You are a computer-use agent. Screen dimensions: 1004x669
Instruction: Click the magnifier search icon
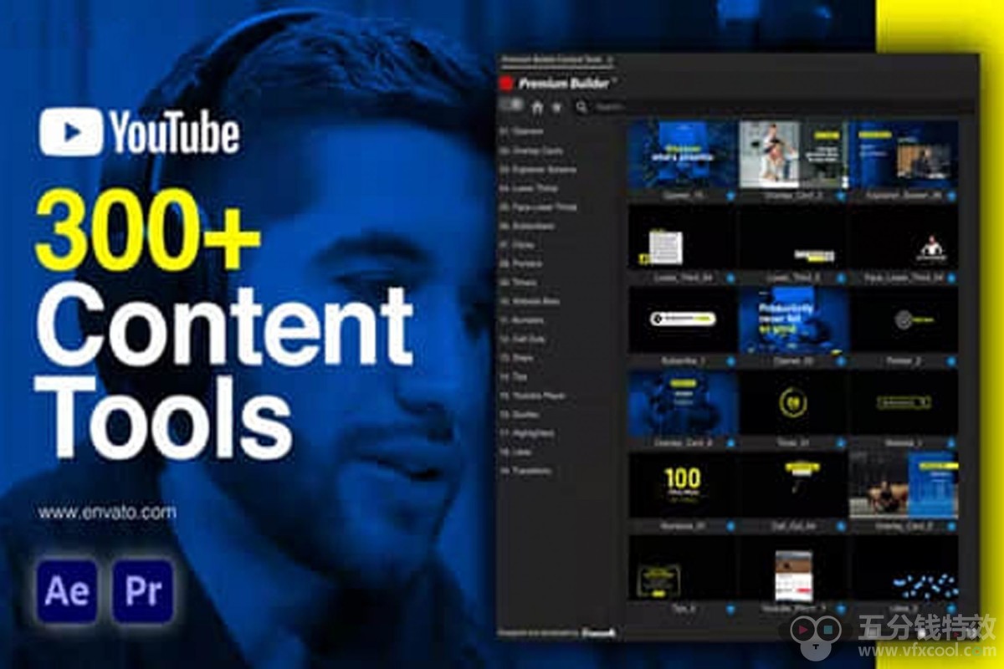(581, 107)
